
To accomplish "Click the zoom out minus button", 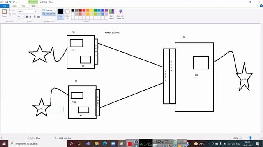I will tap(240, 138).
